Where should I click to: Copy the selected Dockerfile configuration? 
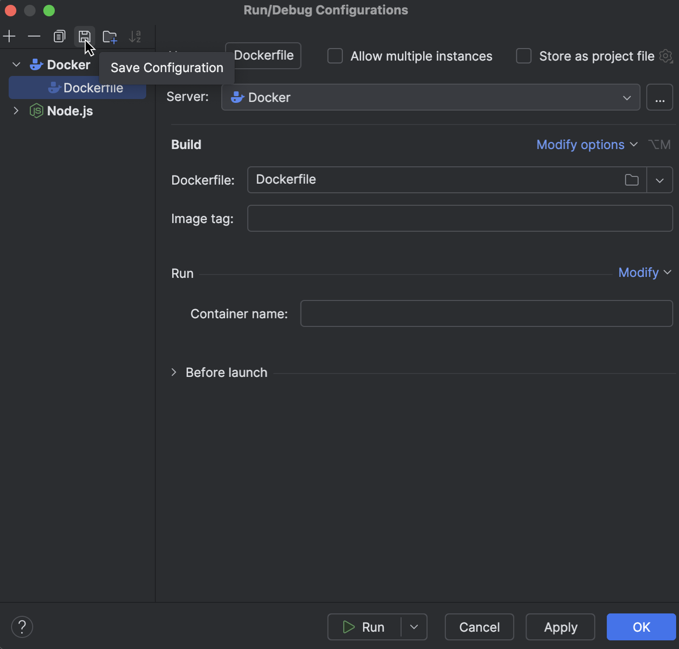(x=59, y=36)
